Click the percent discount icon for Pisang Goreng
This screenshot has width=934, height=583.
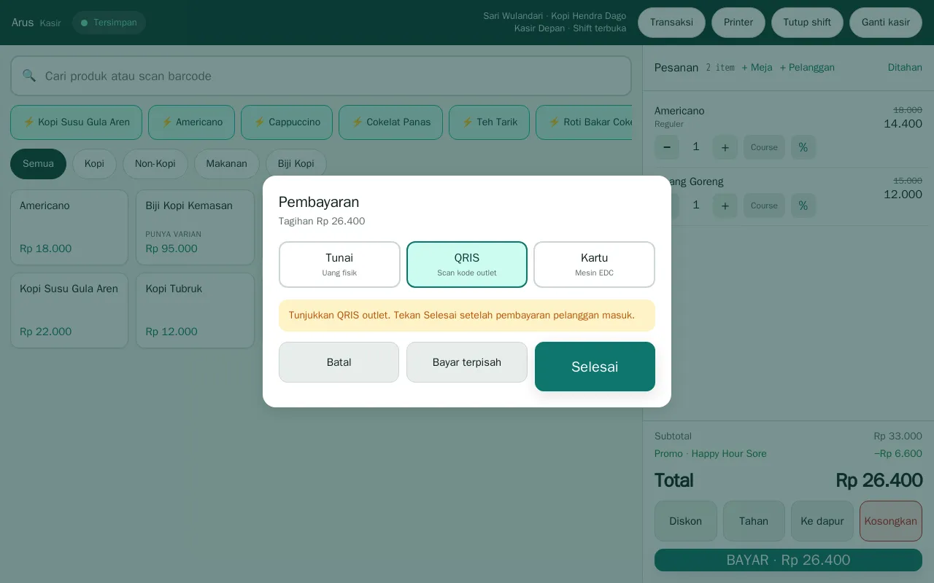click(803, 206)
